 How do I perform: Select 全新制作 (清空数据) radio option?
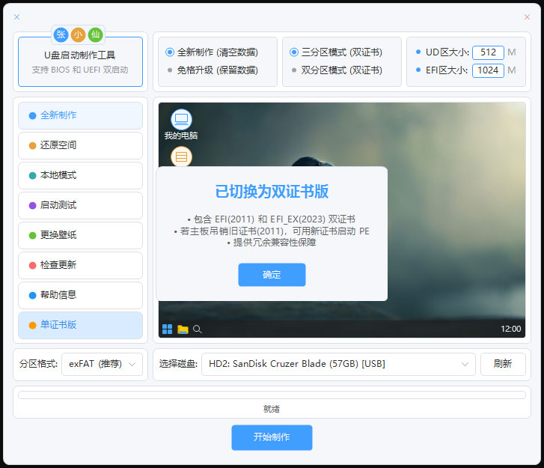coord(212,52)
